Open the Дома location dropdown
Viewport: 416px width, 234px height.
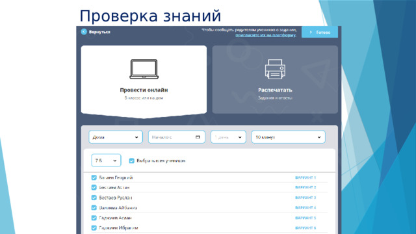tap(116, 137)
